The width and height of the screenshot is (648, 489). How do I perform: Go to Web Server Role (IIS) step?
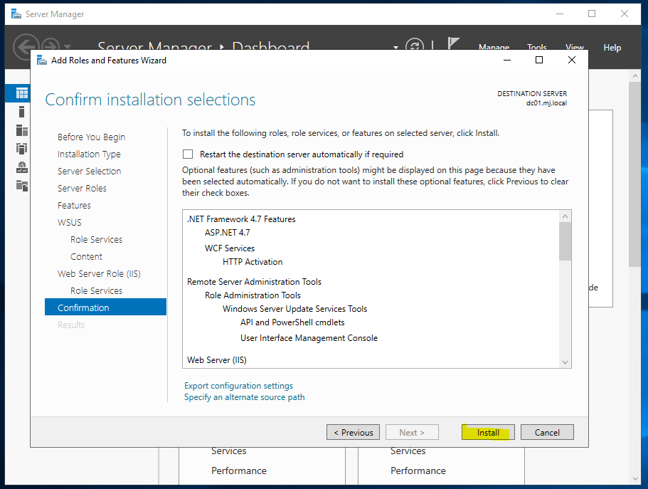pos(99,273)
